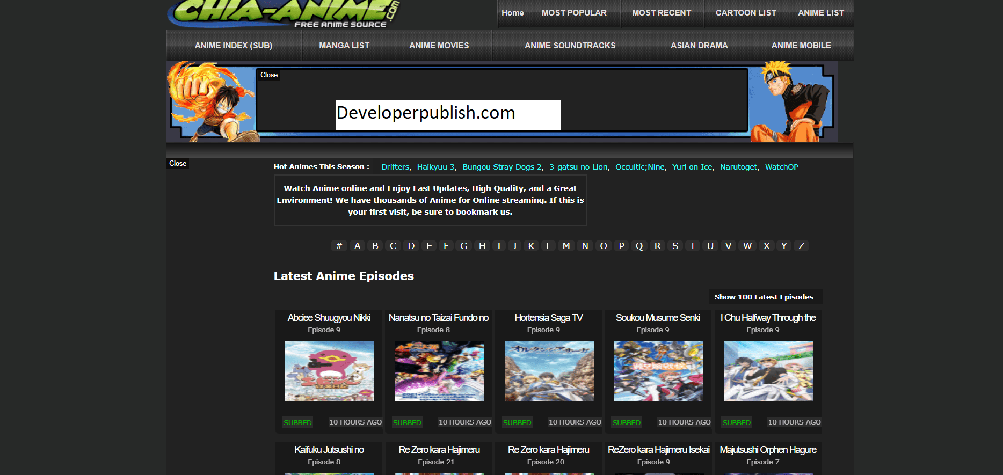This screenshot has width=1003, height=475.
Task: Filter anime by letter H
Action: (x=482, y=246)
